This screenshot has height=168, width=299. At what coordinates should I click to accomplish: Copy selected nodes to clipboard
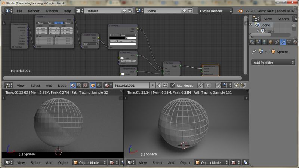tap(237, 85)
